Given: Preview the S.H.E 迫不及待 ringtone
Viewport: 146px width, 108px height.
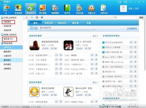Looking at the screenshot, I should [79, 48].
